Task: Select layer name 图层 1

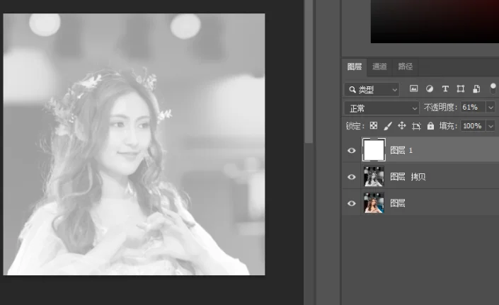Action: click(x=401, y=151)
